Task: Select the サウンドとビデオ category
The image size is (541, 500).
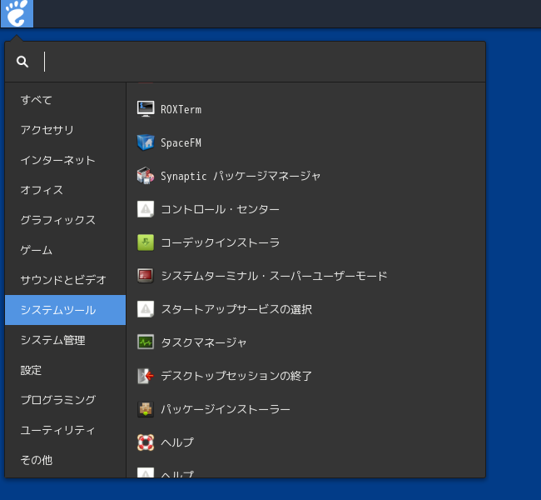Action: [x=65, y=280]
